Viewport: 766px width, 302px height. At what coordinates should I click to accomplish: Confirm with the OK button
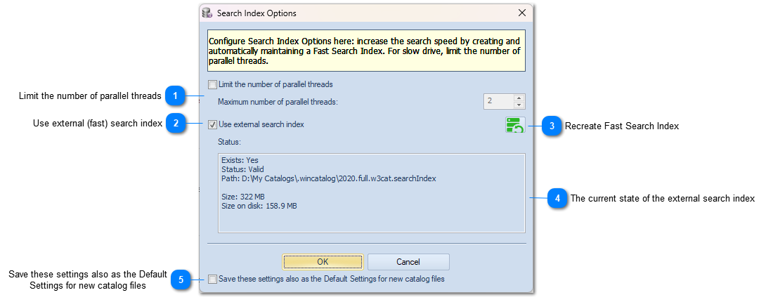coord(323,262)
